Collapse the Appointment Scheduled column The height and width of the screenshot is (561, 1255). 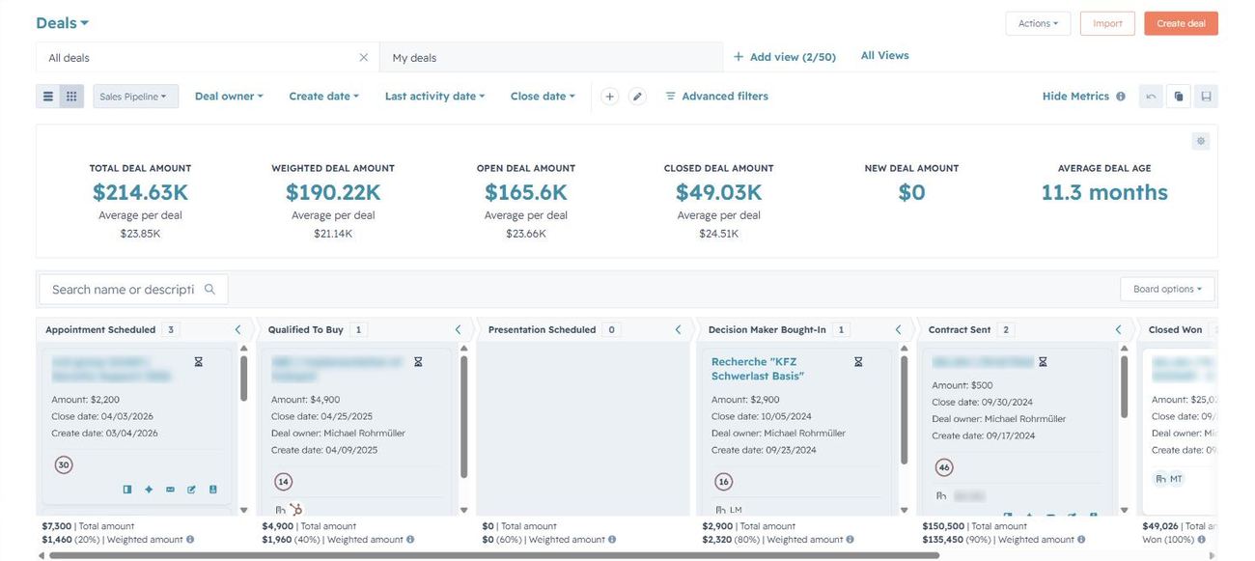(238, 330)
